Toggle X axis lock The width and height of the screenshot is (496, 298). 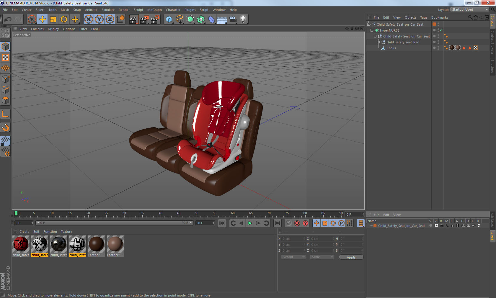pos(88,19)
